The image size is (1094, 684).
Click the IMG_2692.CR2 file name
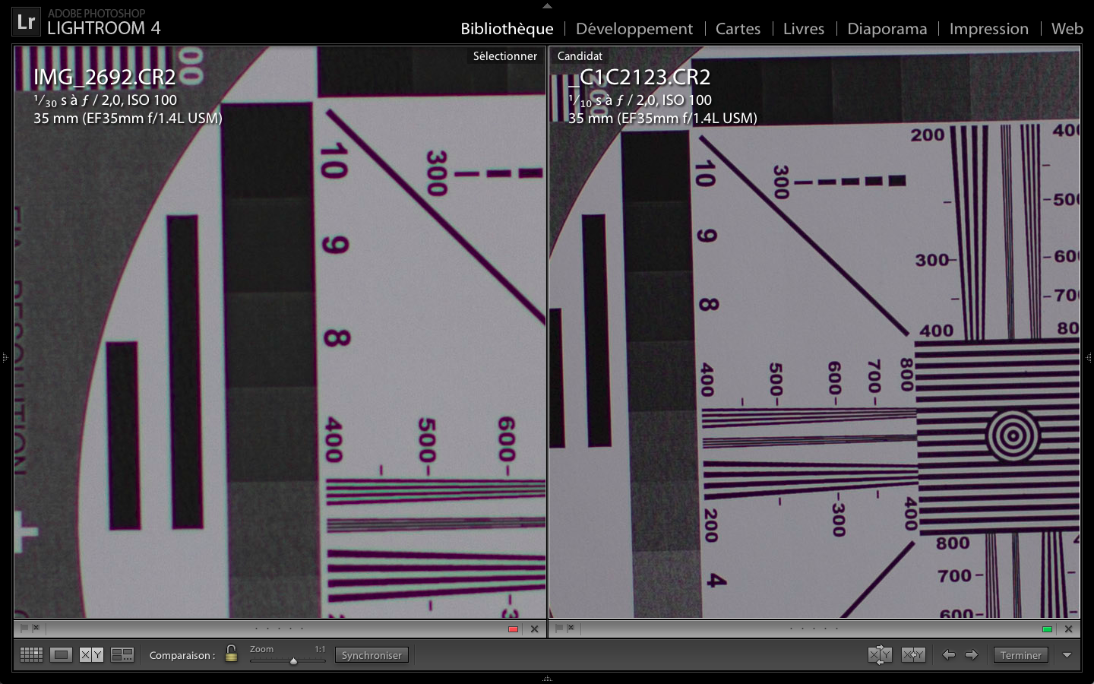(105, 77)
